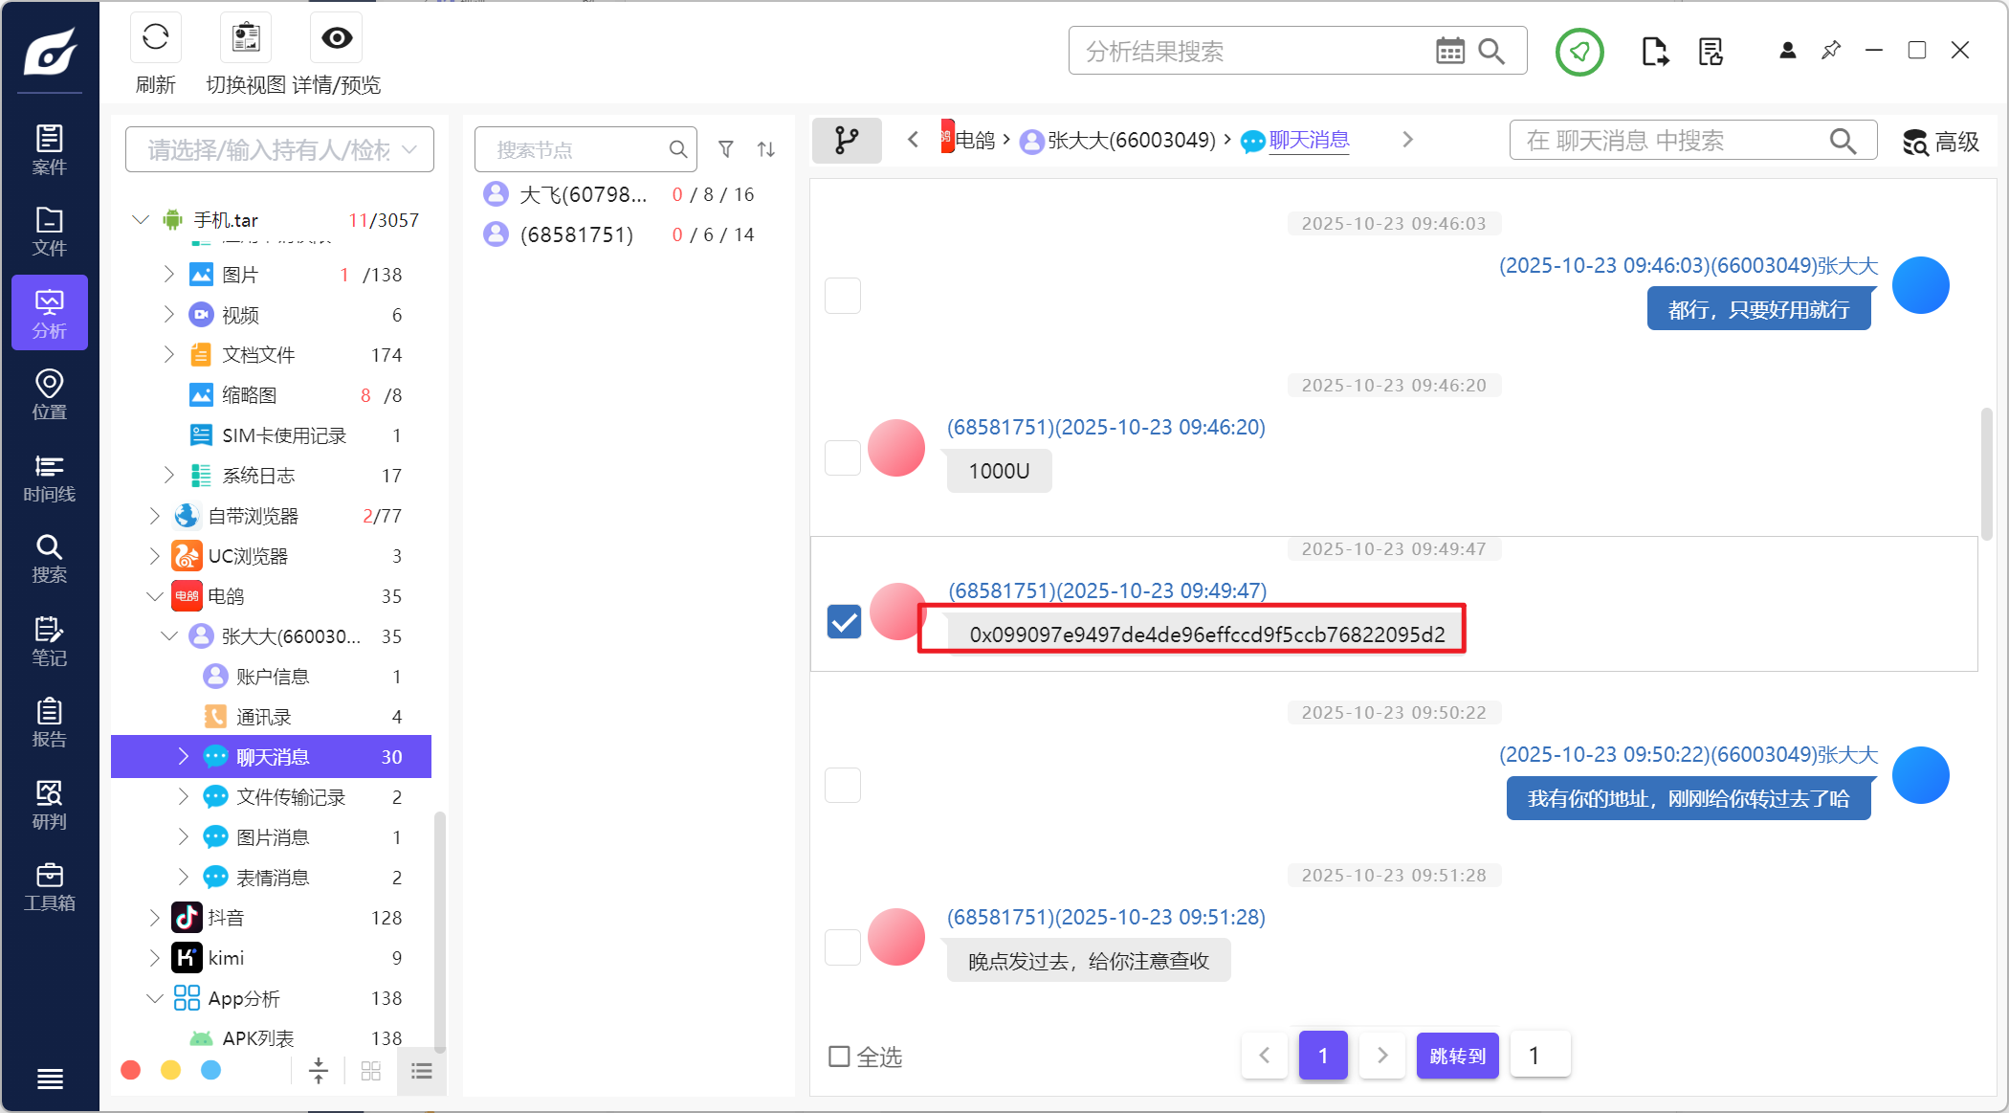The height and width of the screenshot is (1113, 2009).
Task: Uncheck the wallet address message checkbox
Action: (x=844, y=622)
